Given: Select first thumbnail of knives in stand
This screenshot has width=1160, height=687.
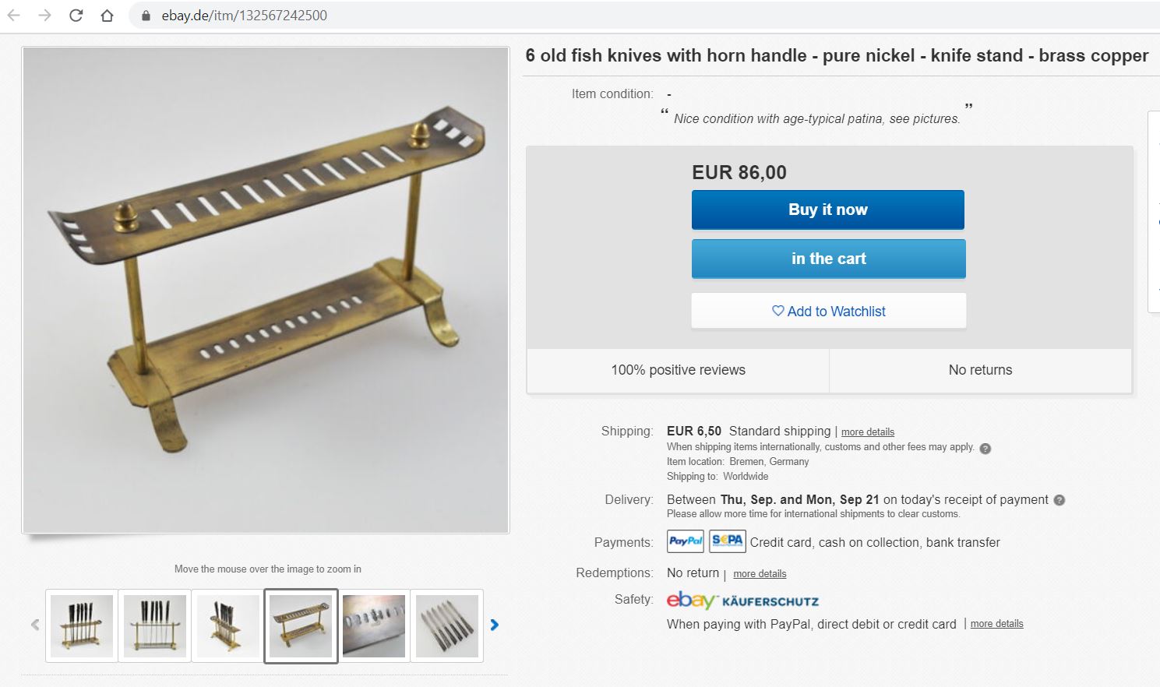Looking at the screenshot, I should (82, 625).
